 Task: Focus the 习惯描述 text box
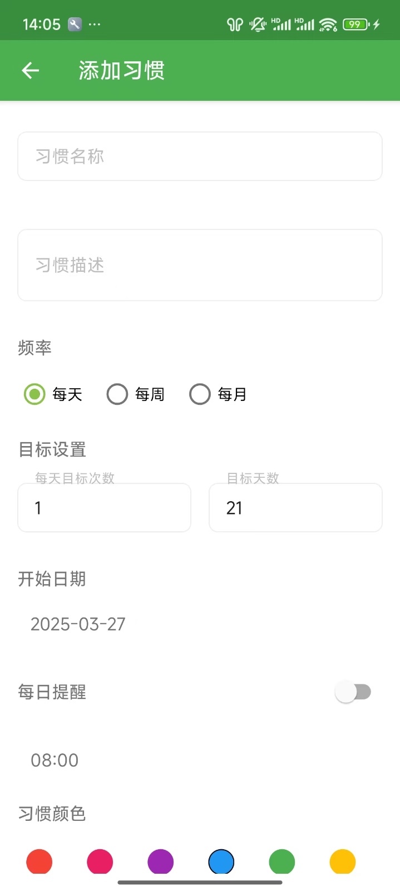coord(200,265)
